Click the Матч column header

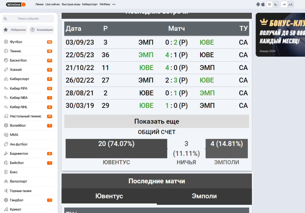click(x=176, y=29)
